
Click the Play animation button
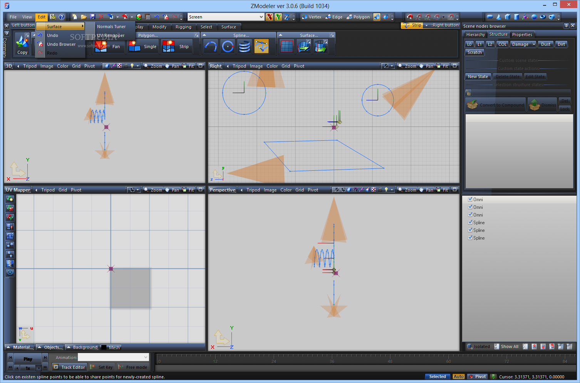pos(28,359)
